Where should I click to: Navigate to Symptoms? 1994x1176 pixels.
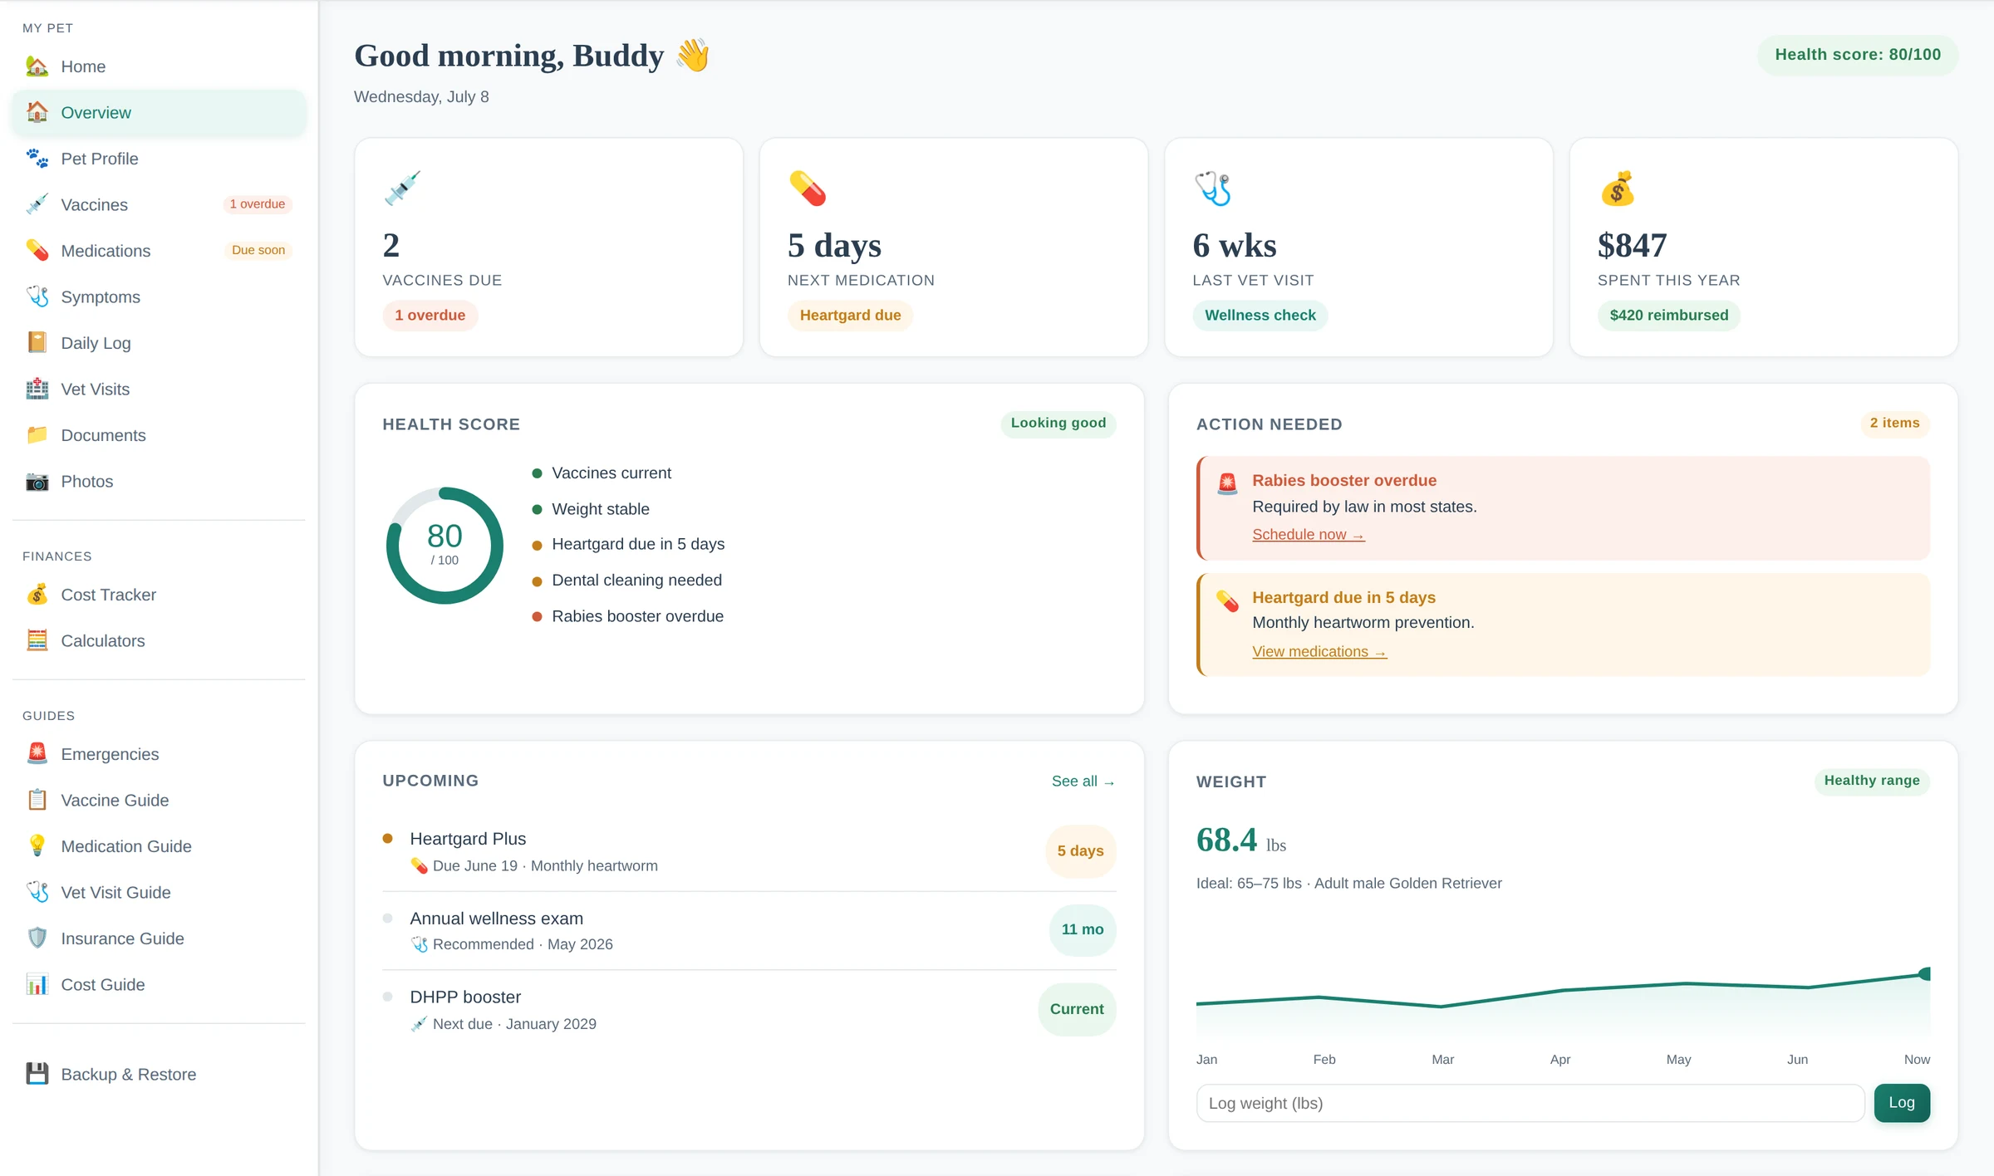point(159,296)
